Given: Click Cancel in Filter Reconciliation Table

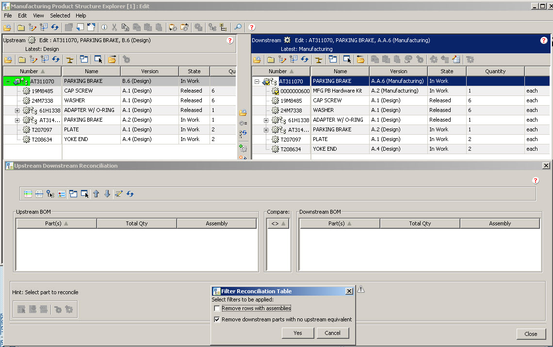Looking at the screenshot, I should coord(333,333).
